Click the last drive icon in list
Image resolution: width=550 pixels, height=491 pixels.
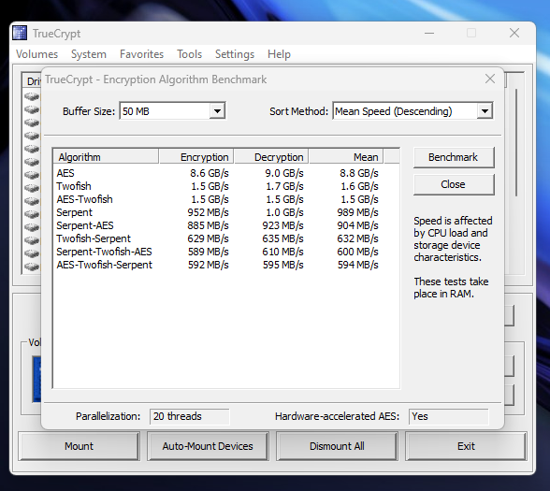click(x=32, y=267)
